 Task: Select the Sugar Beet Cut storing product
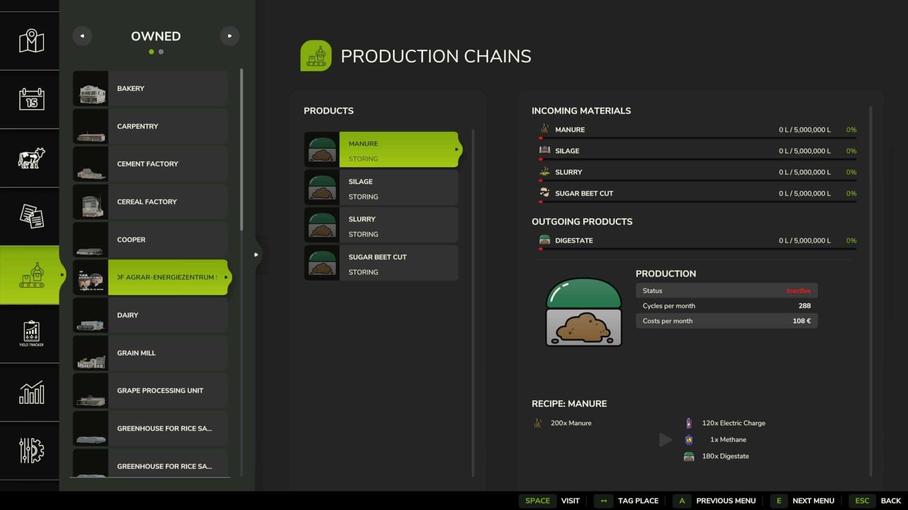[381, 263]
